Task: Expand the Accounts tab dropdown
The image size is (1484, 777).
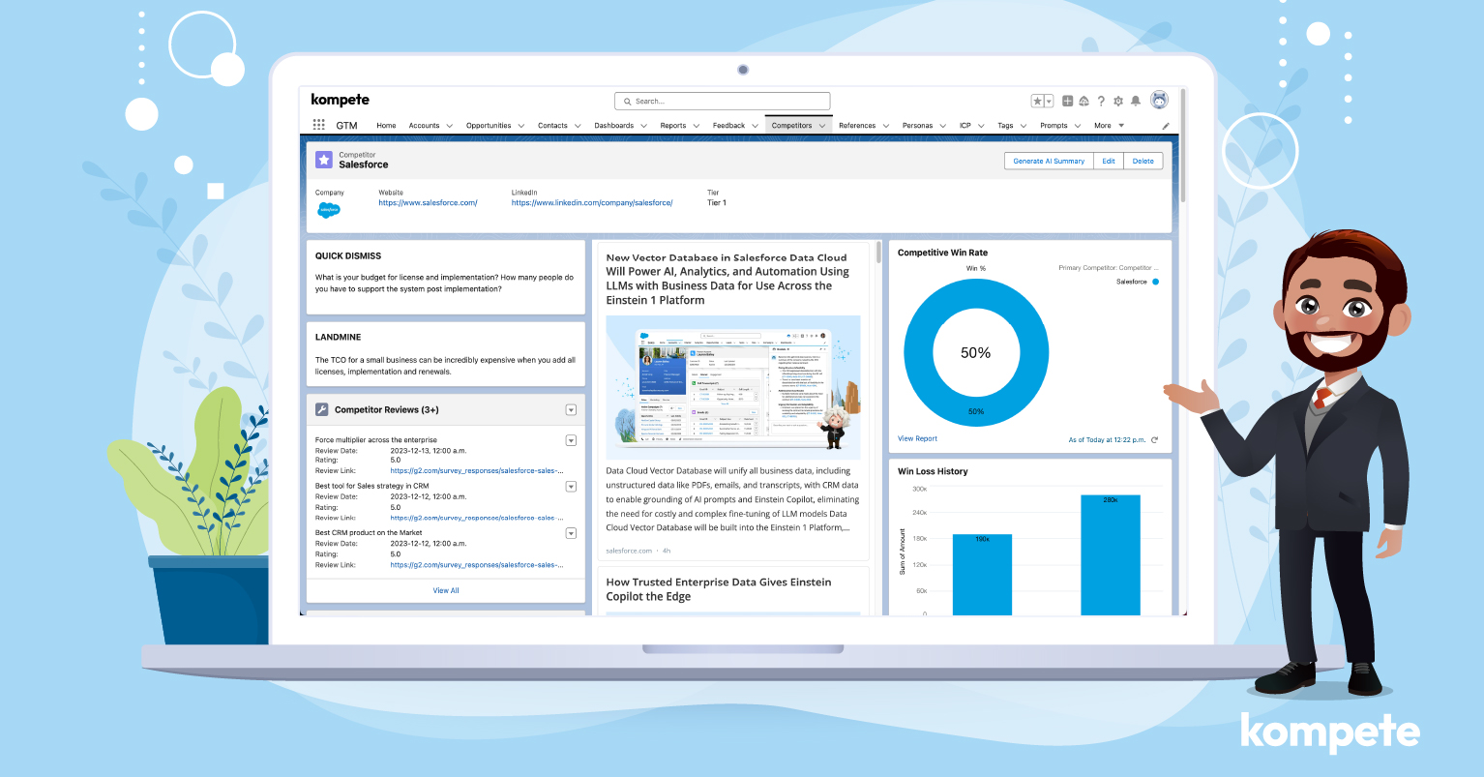Action: point(448,126)
